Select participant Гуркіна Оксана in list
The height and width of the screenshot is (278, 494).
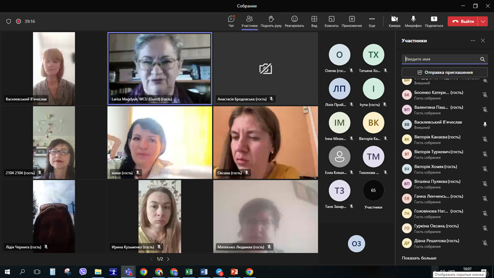click(x=444, y=228)
